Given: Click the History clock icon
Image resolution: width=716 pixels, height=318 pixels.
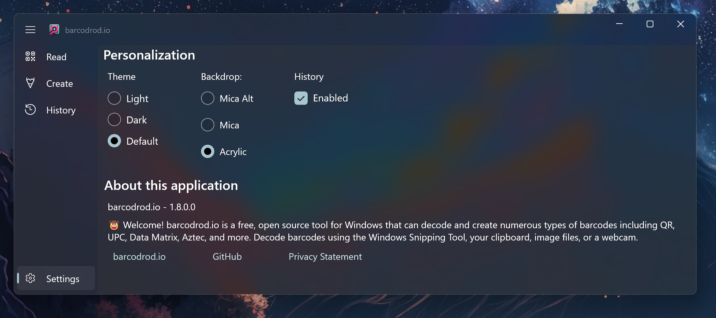Looking at the screenshot, I should (30, 109).
